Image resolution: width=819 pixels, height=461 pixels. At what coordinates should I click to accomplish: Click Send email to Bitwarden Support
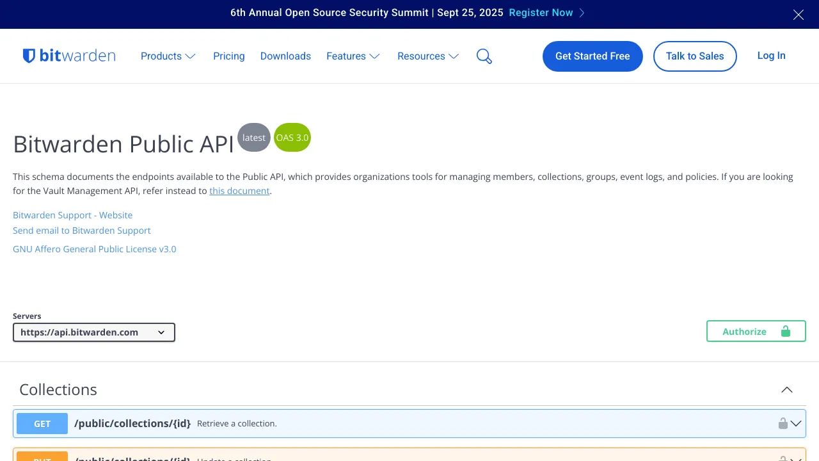[x=82, y=230]
